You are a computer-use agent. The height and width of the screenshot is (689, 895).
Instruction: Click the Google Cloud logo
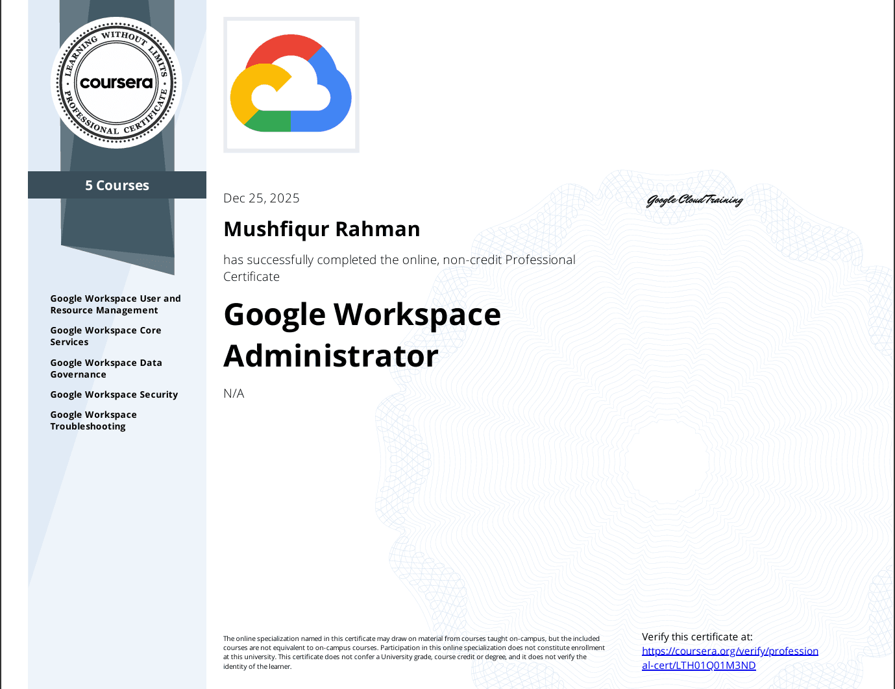click(291, 84)
